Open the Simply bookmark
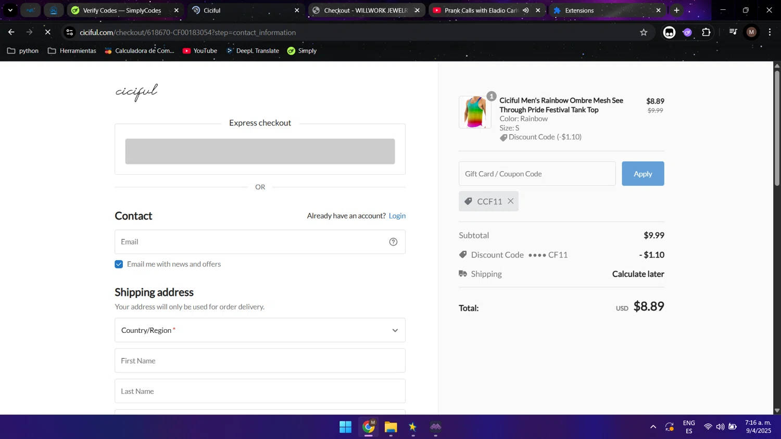Image resolution: width=781 pixels, height=439 pixels. (x=302, y=50)
